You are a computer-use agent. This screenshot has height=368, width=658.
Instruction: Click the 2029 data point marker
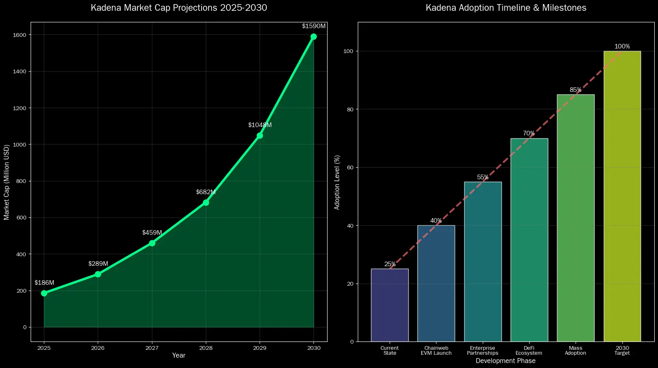coord(260,135)
